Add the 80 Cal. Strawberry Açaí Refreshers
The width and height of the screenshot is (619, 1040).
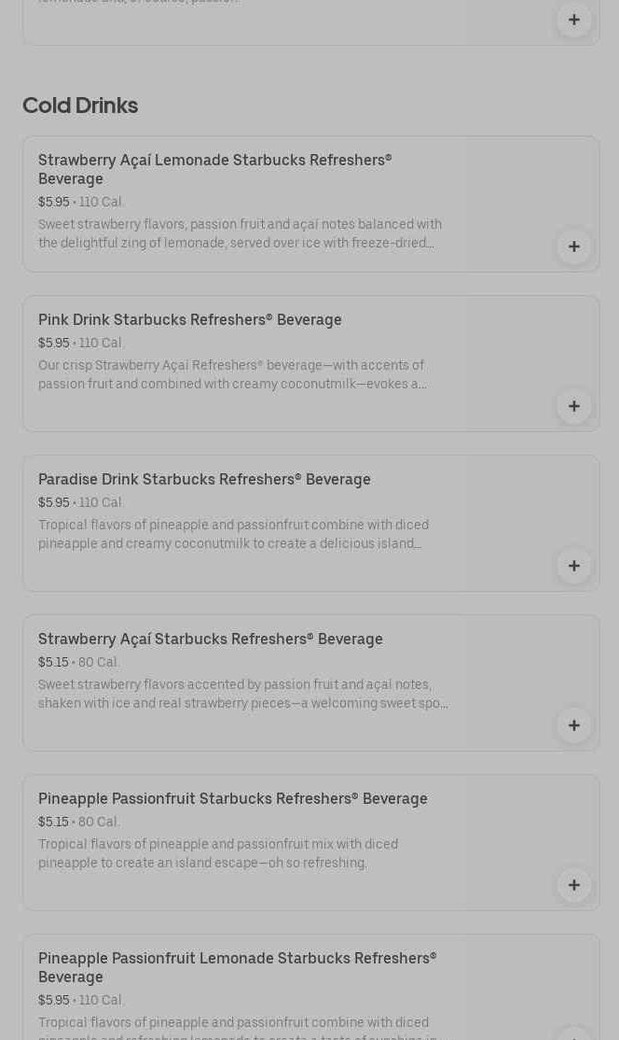573,725
